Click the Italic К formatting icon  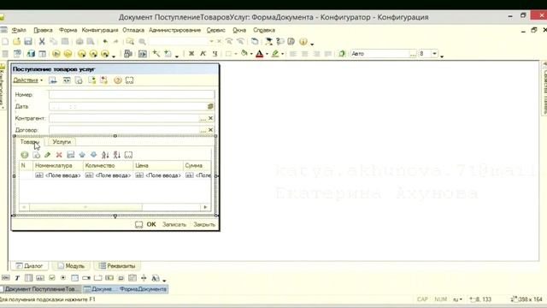(203, 53)
